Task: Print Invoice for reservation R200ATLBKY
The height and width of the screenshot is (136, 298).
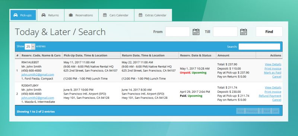Action: point(273,92)
